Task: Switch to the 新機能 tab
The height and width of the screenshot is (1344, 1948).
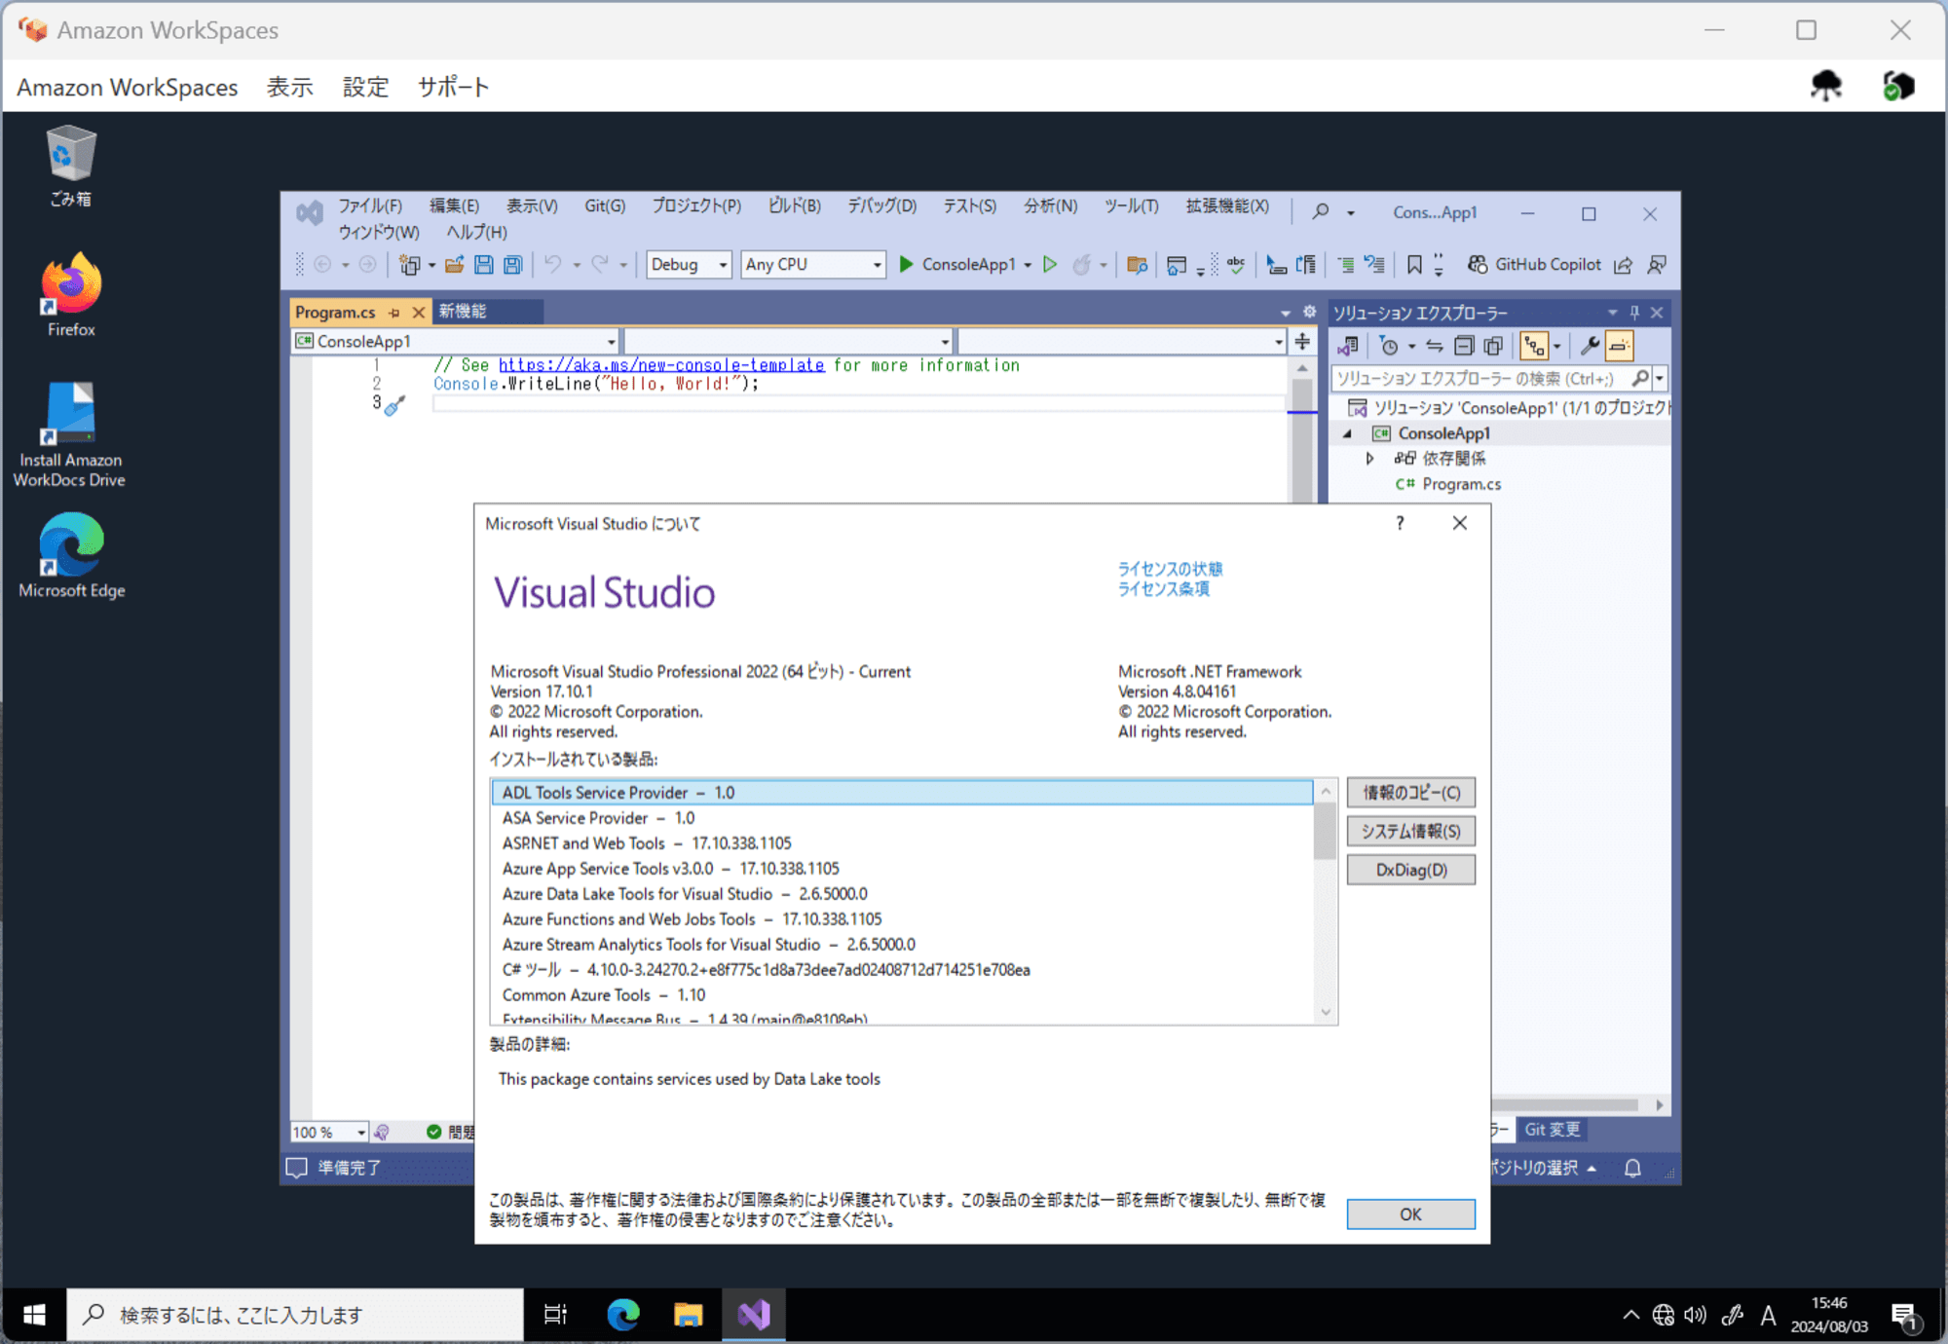Action: pyautogui.click(x=463, y=312)
